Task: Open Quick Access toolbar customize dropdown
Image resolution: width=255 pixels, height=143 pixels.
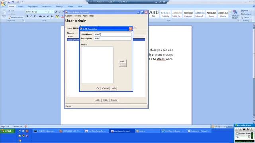Action: 22,2
